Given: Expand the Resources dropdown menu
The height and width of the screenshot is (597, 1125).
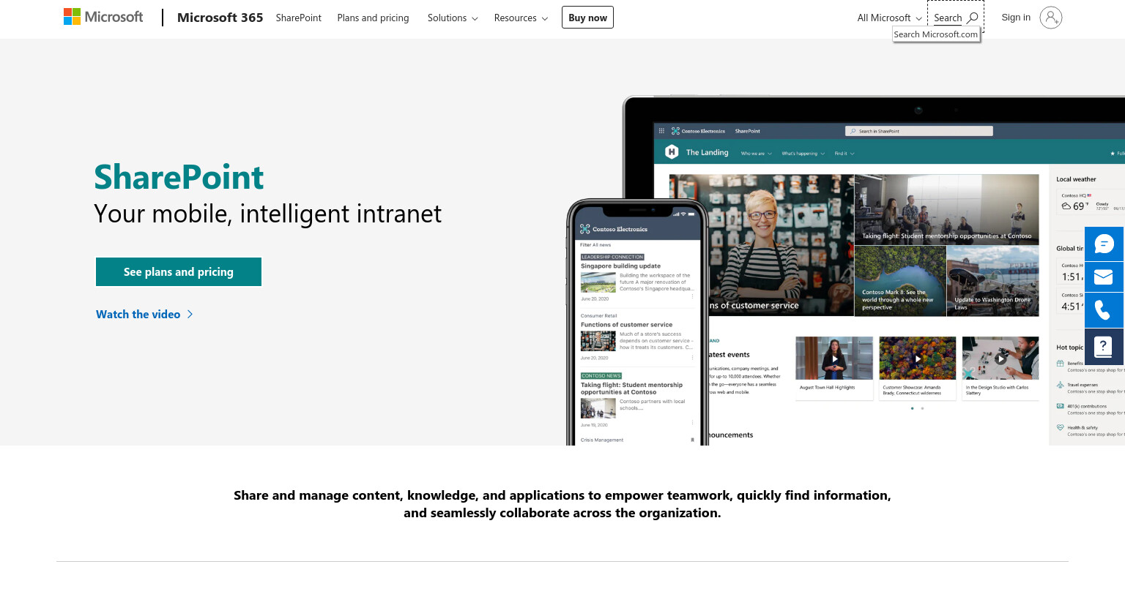Looking at the screenshot, I should click(x=521, y=18).
